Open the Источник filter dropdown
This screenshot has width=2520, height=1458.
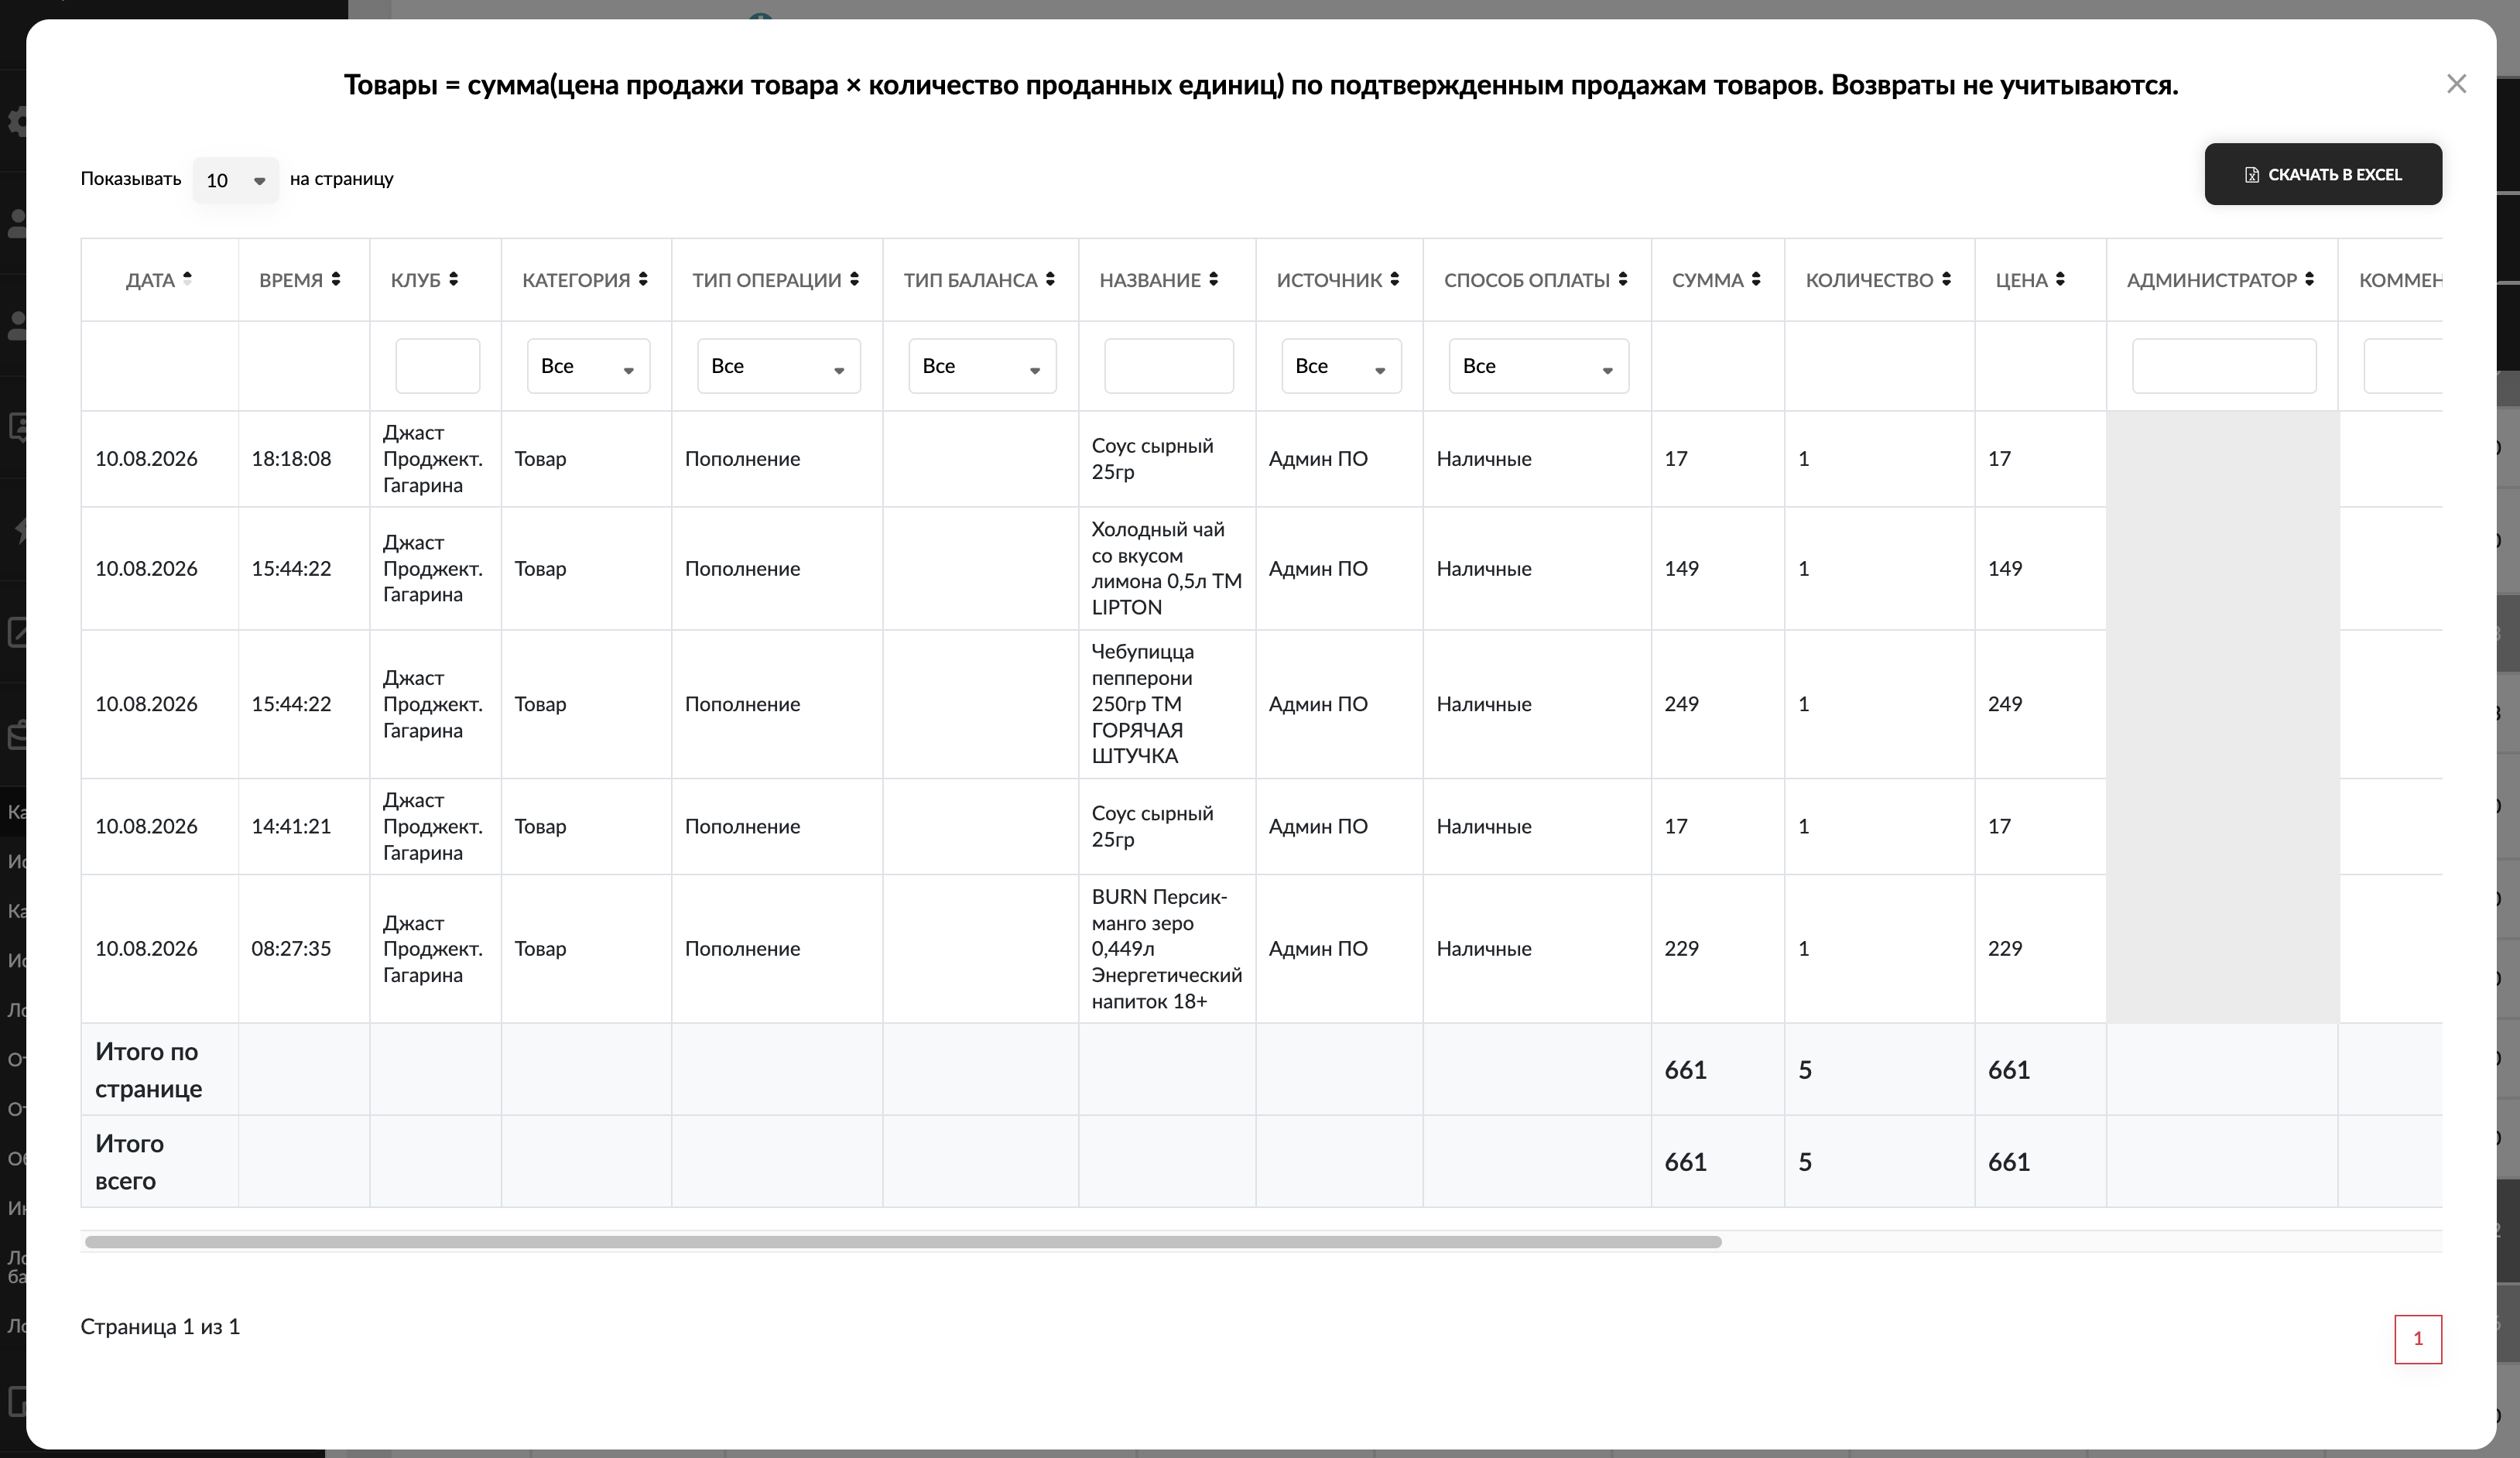pyautogui.click(x=1341, y=366)
